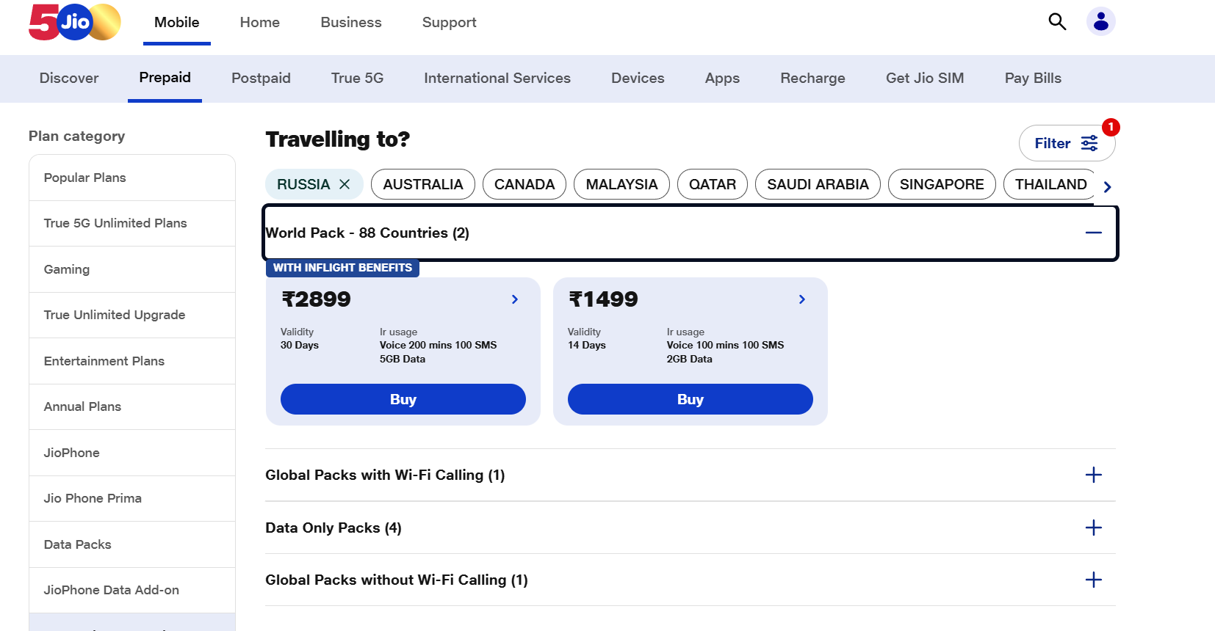Buy the ₹2899 30 Days plan
Image resolution: width=1215 pixels, height=631 pixels.
point(403,399)
